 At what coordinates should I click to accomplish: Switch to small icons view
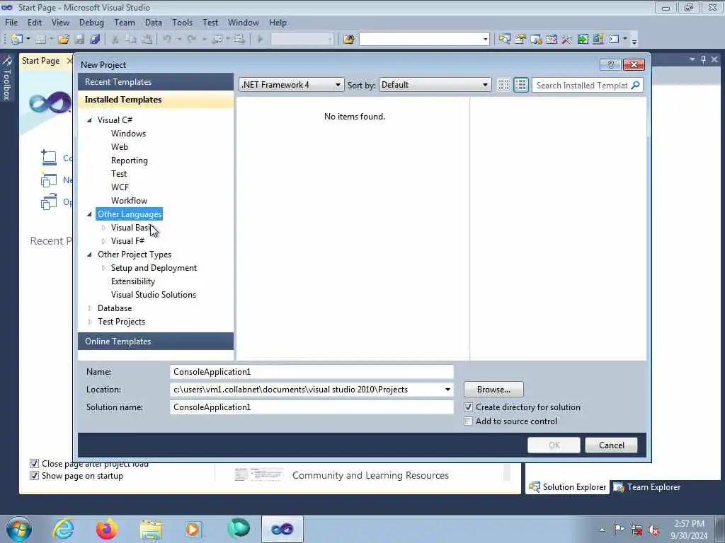[x=503, y=85]
